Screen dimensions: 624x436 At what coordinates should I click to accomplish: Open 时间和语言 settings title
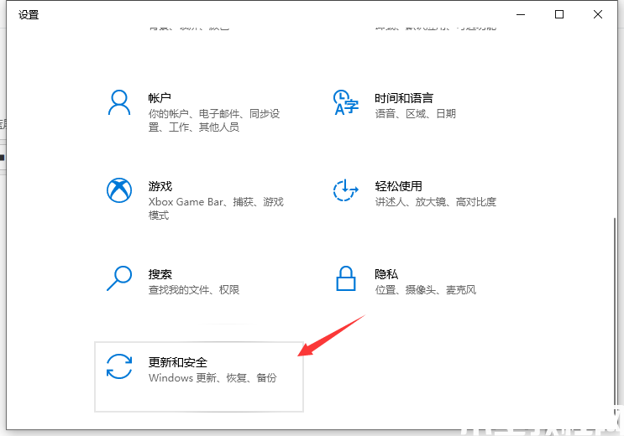[403, 98]
